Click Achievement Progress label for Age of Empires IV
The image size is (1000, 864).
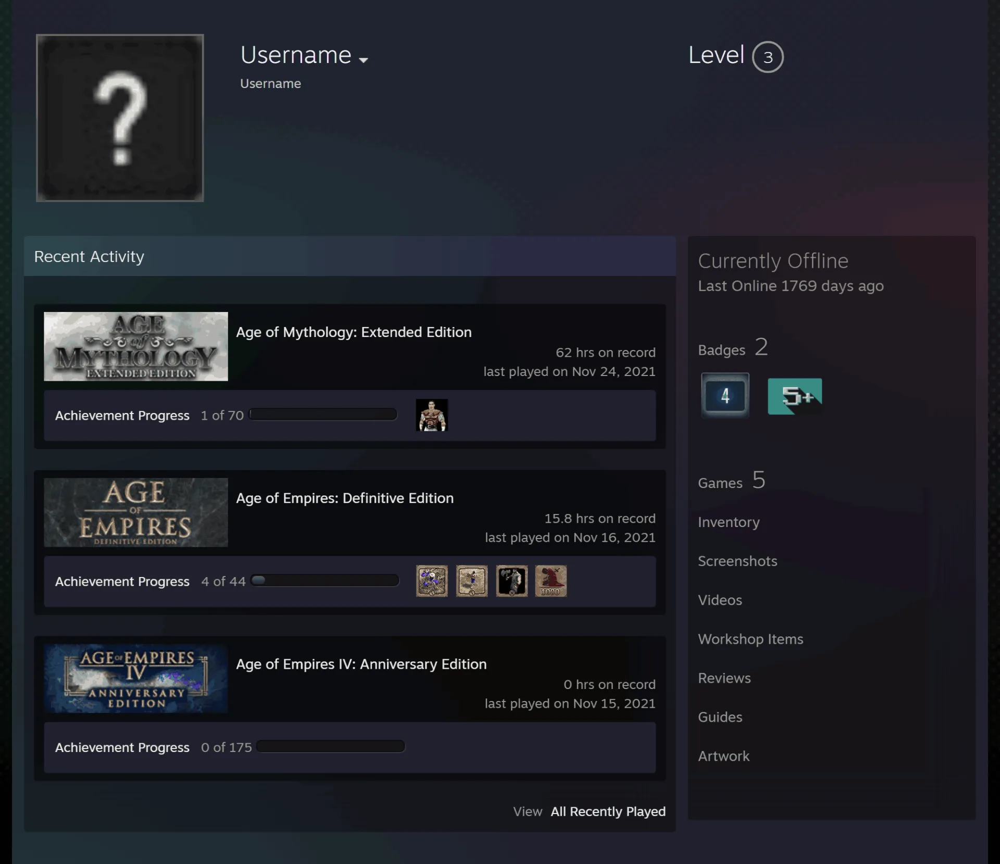pos(122,747)
